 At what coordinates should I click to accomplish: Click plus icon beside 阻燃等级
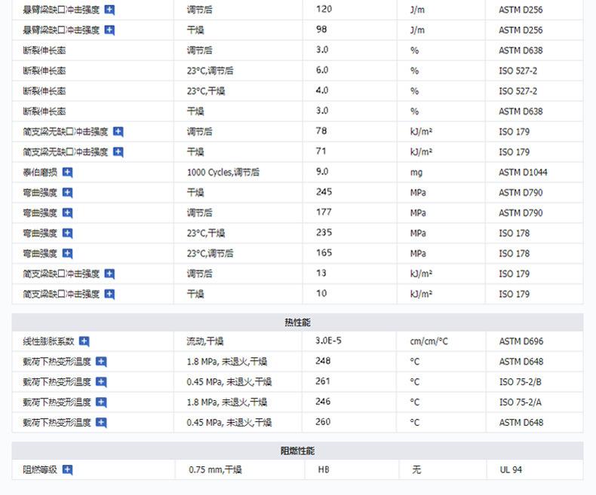point(68,470)
